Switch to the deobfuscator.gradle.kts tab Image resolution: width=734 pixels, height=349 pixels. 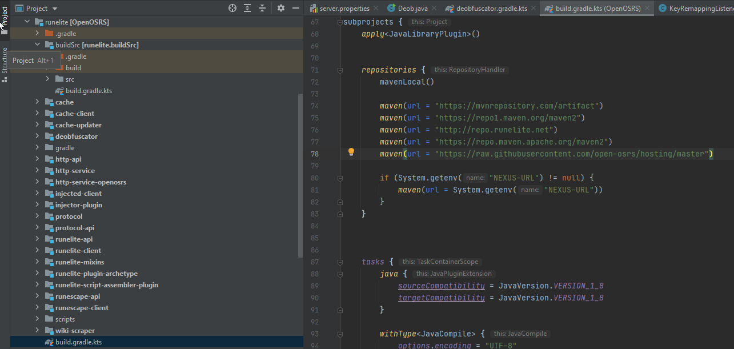click(491, 9)
